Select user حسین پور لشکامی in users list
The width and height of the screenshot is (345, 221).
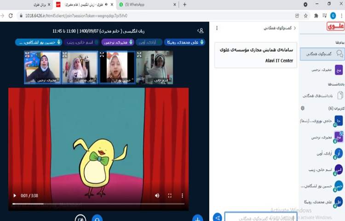point(322,186)
